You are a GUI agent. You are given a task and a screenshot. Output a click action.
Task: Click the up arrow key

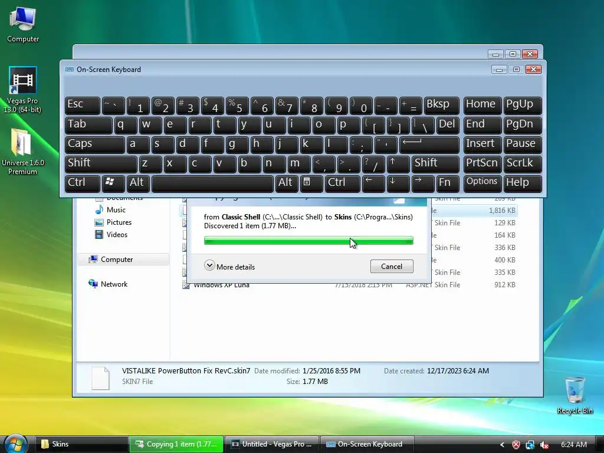(397, 164)
